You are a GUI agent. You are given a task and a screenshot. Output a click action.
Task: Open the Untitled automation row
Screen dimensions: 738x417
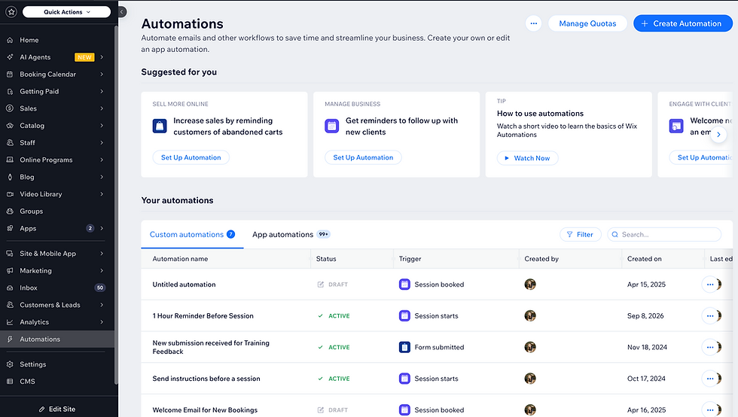click(x=184, y=285)
